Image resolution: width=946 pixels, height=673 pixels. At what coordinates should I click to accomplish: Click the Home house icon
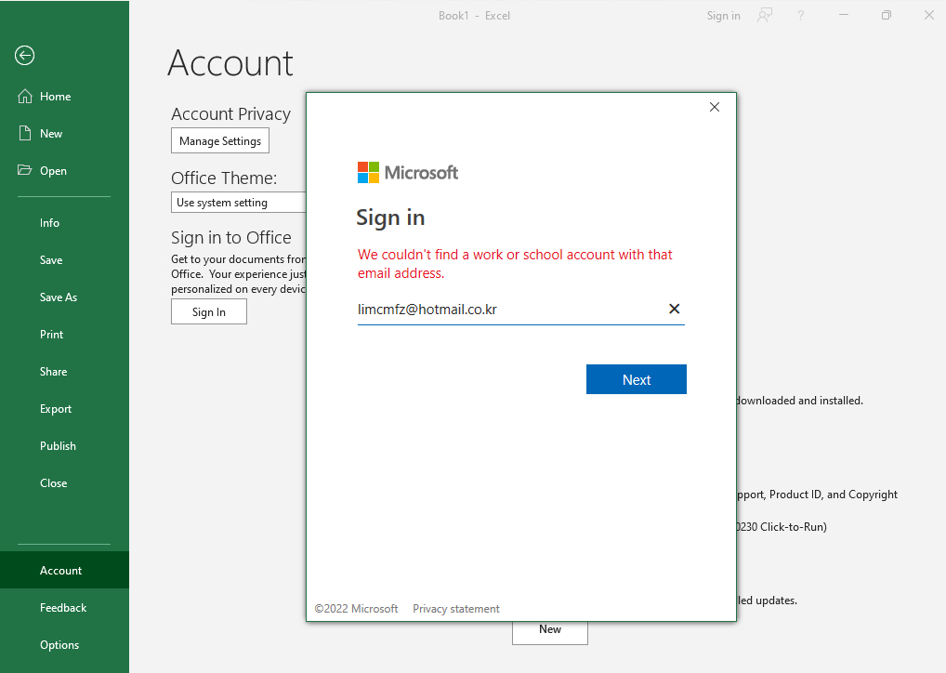tap(25, 97)
